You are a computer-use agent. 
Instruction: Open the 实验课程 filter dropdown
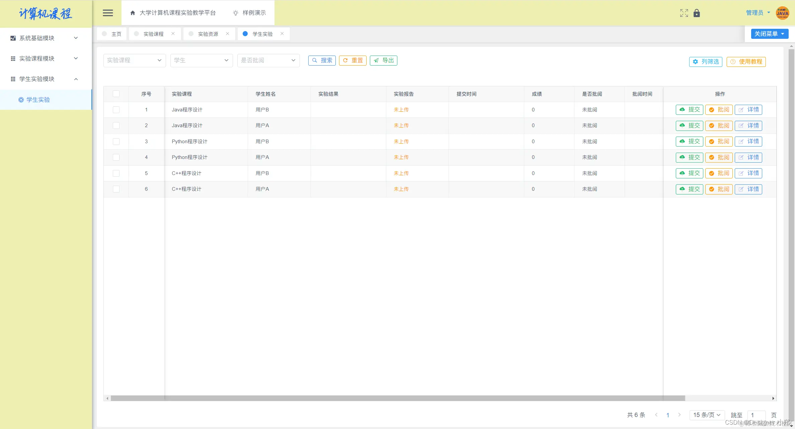tap(135, 60)
